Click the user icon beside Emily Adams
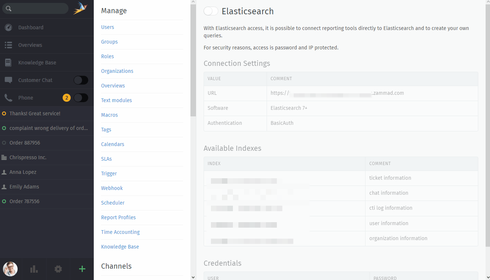490x280 pixels. [4, 187]
